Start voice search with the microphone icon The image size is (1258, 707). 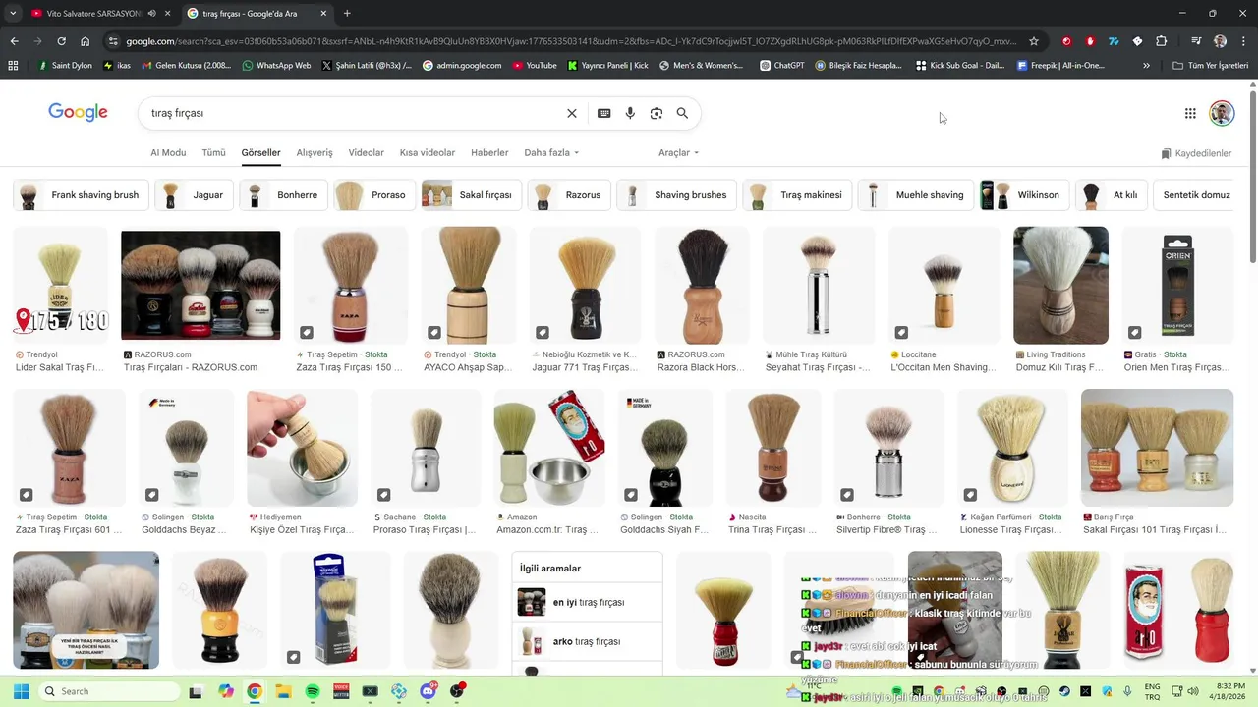[630, 113]
